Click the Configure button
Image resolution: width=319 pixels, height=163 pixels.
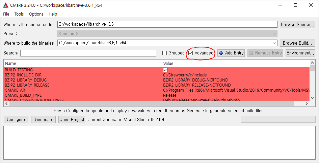(x=16, y=119)
